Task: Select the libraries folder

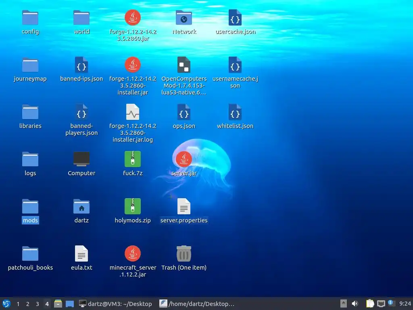Action: 30,112
